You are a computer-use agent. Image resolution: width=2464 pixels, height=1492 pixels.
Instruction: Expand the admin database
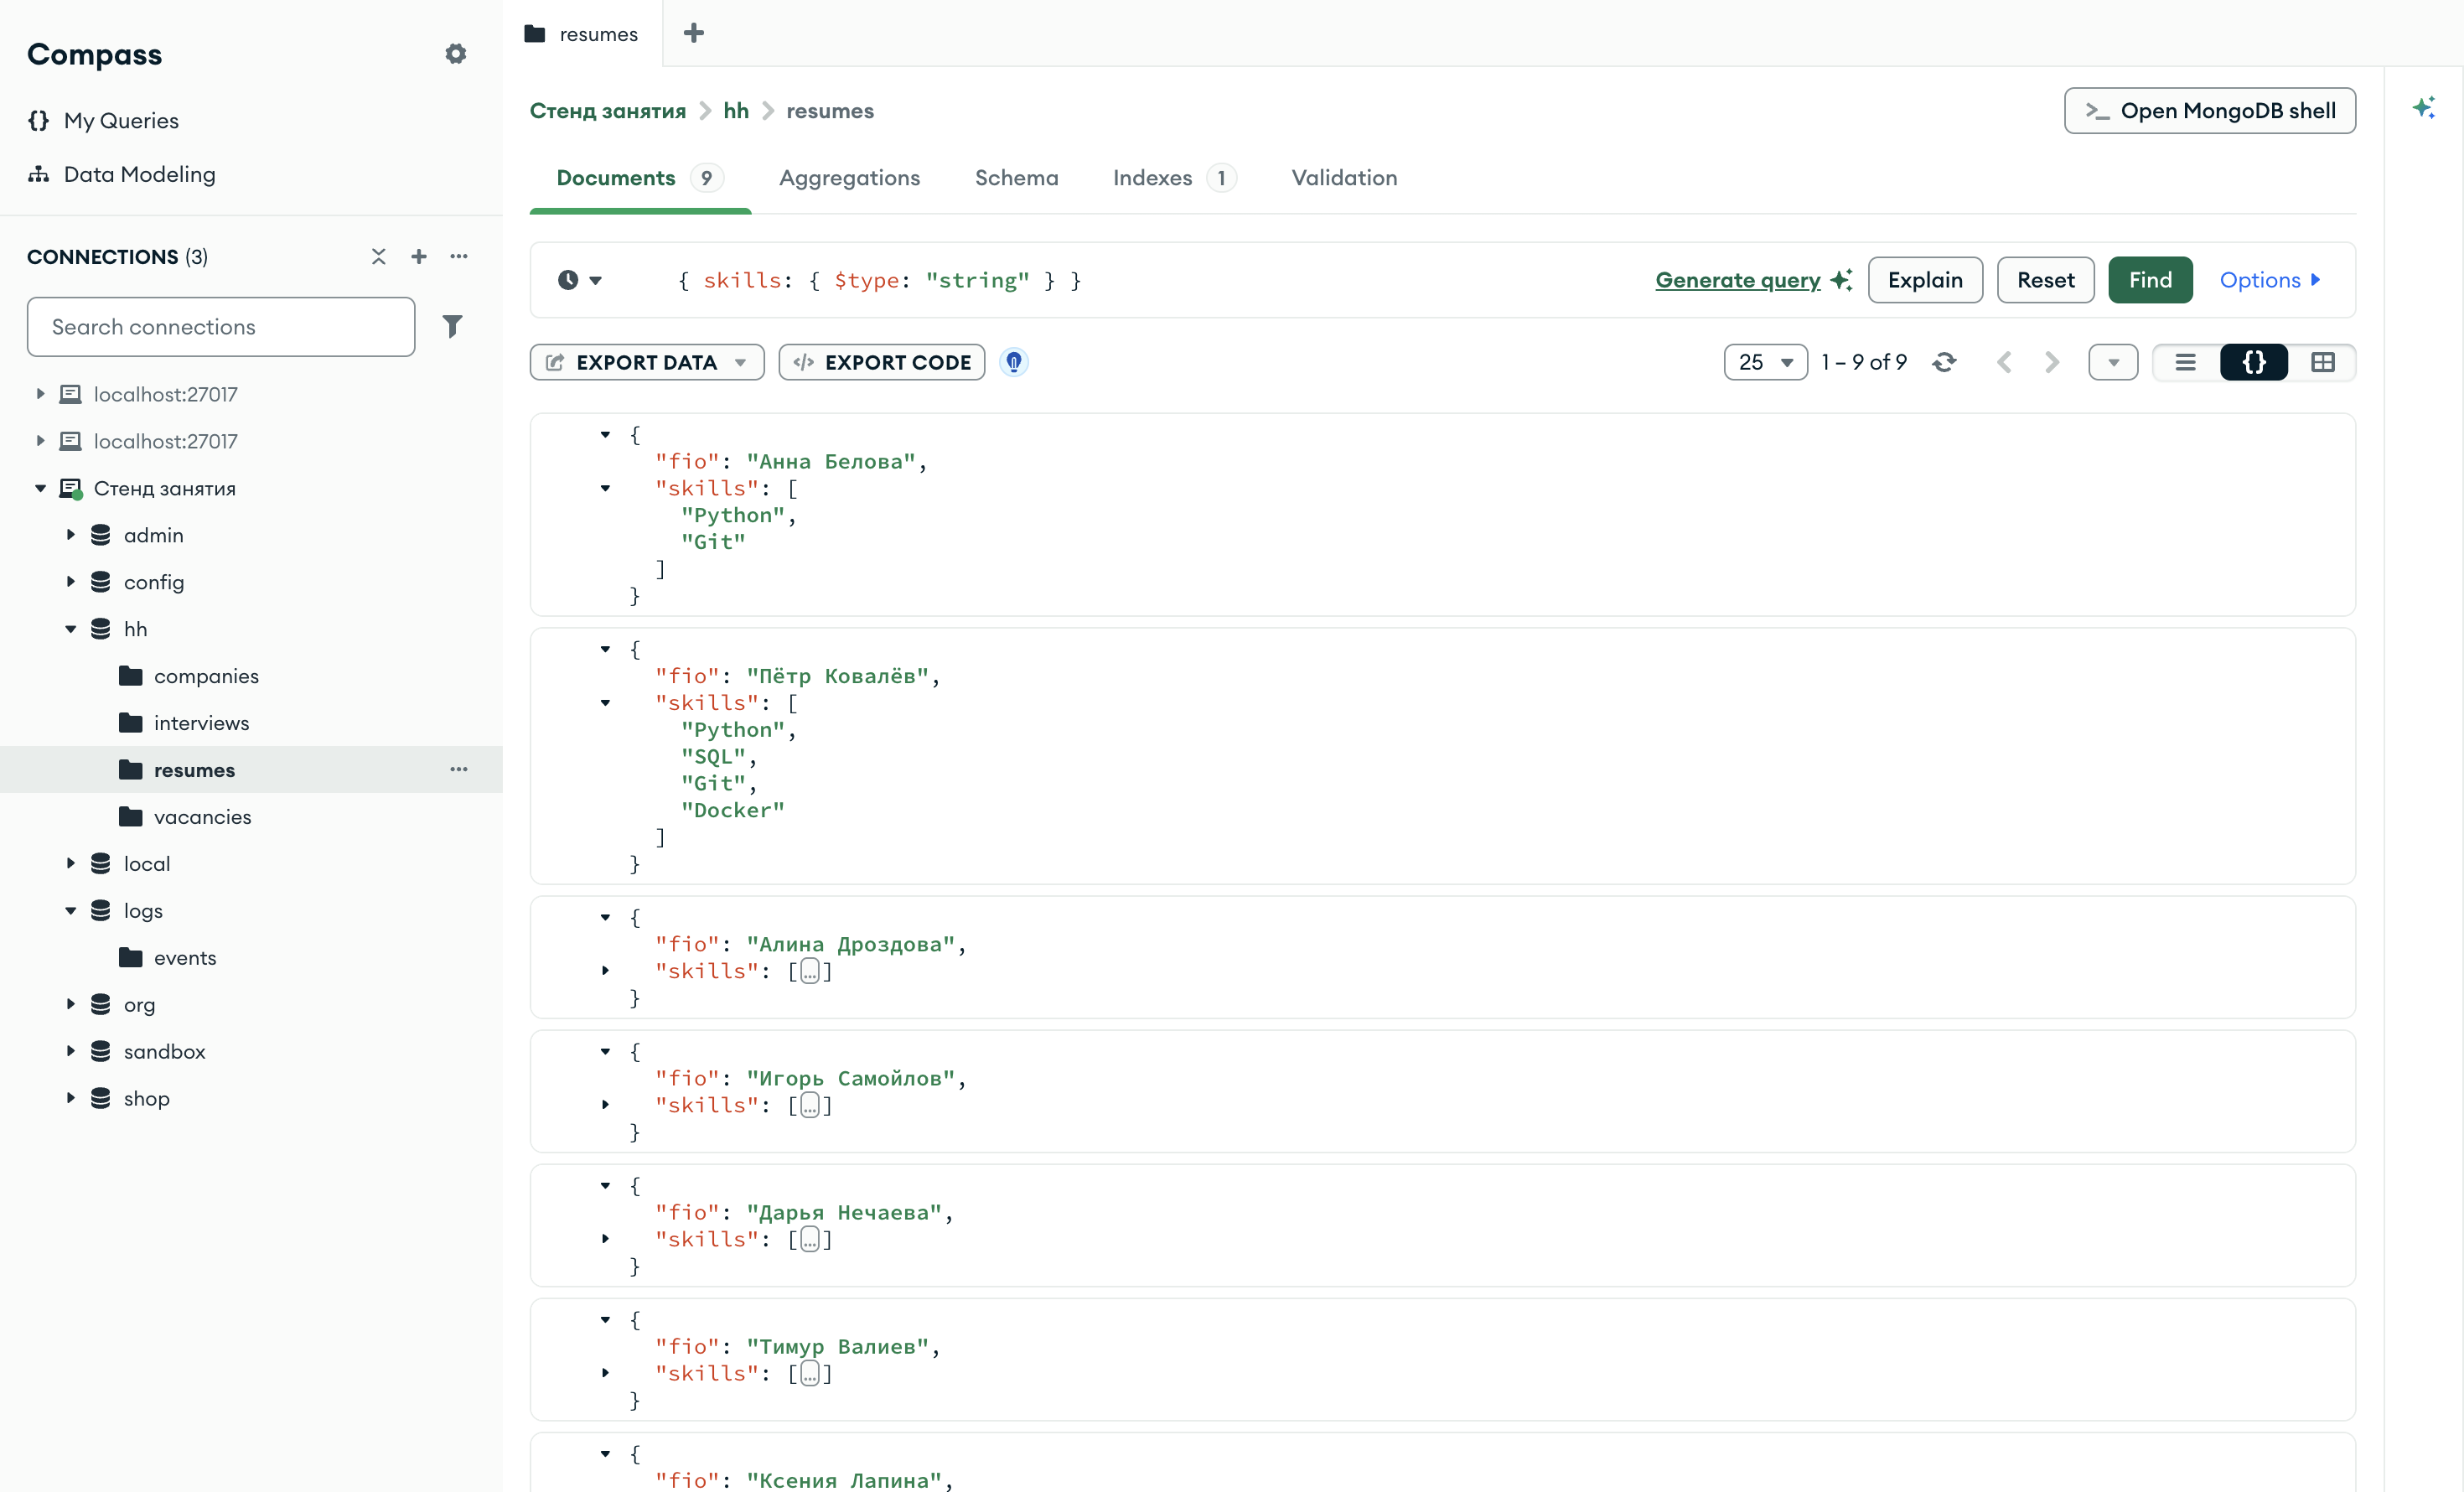click(x=71, y=535)
